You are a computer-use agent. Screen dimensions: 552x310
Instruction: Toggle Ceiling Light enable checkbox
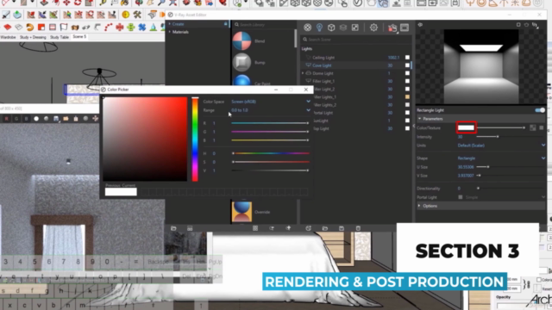407,58
